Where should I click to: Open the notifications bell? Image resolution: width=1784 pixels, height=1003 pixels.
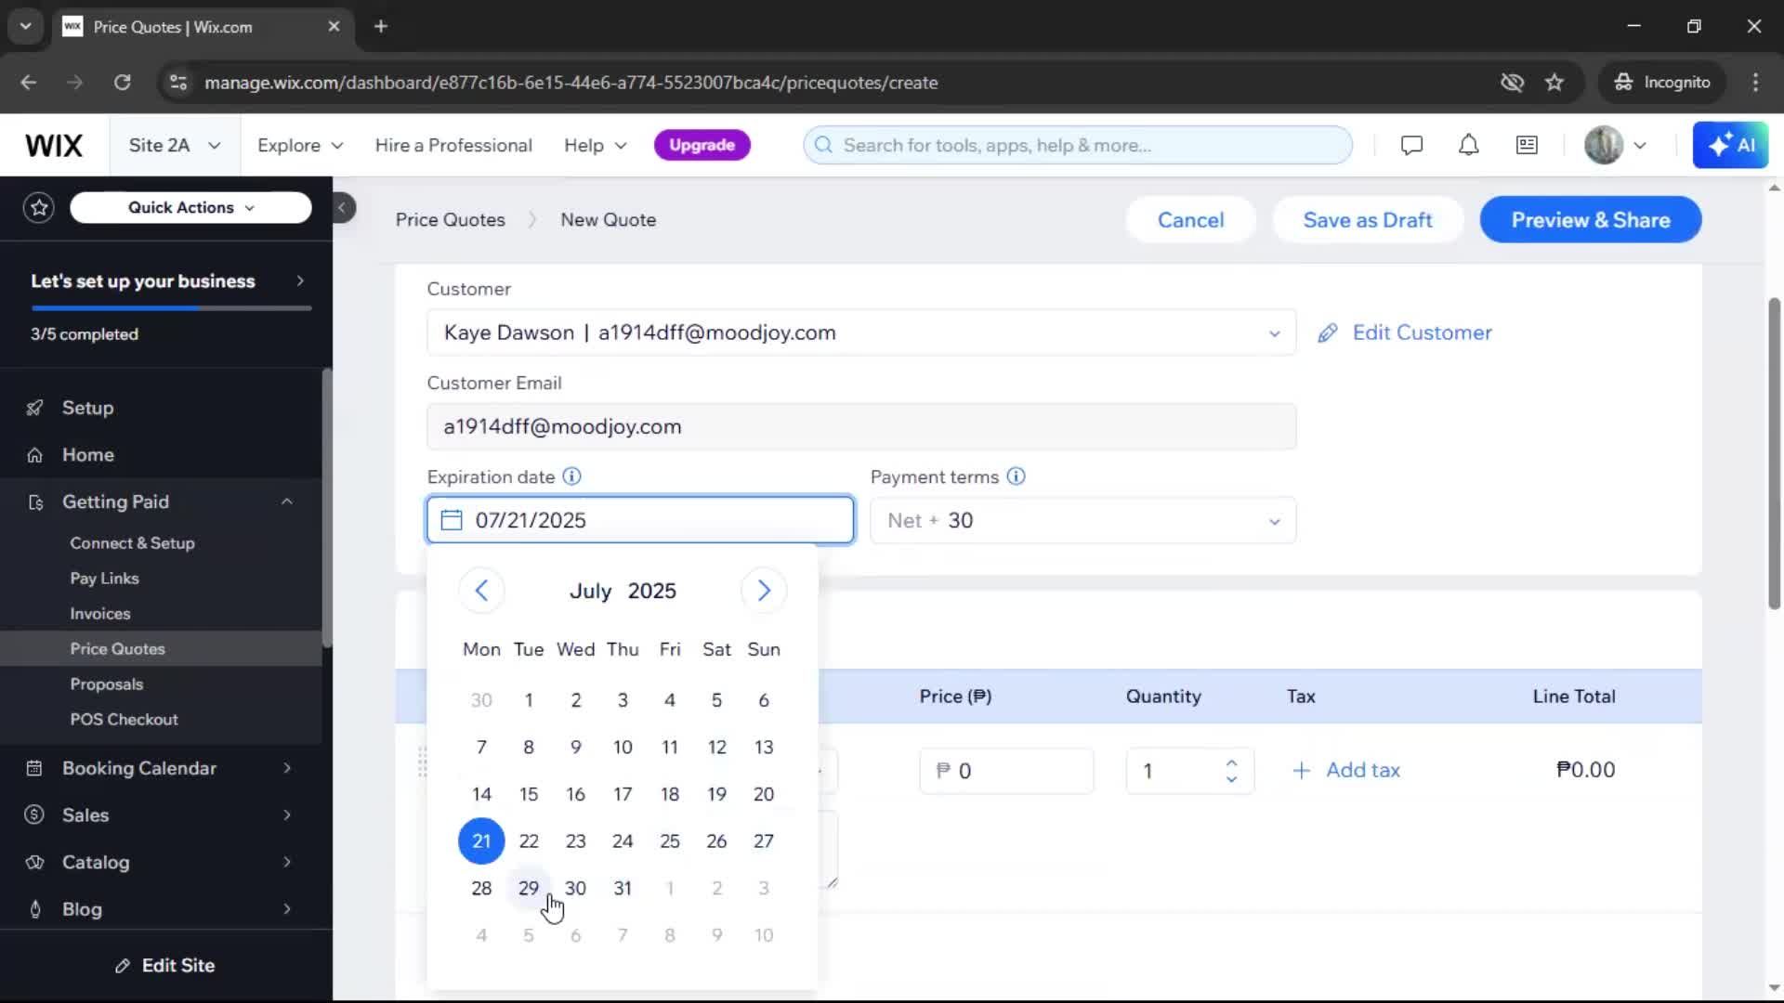(x=1468, y=146)
